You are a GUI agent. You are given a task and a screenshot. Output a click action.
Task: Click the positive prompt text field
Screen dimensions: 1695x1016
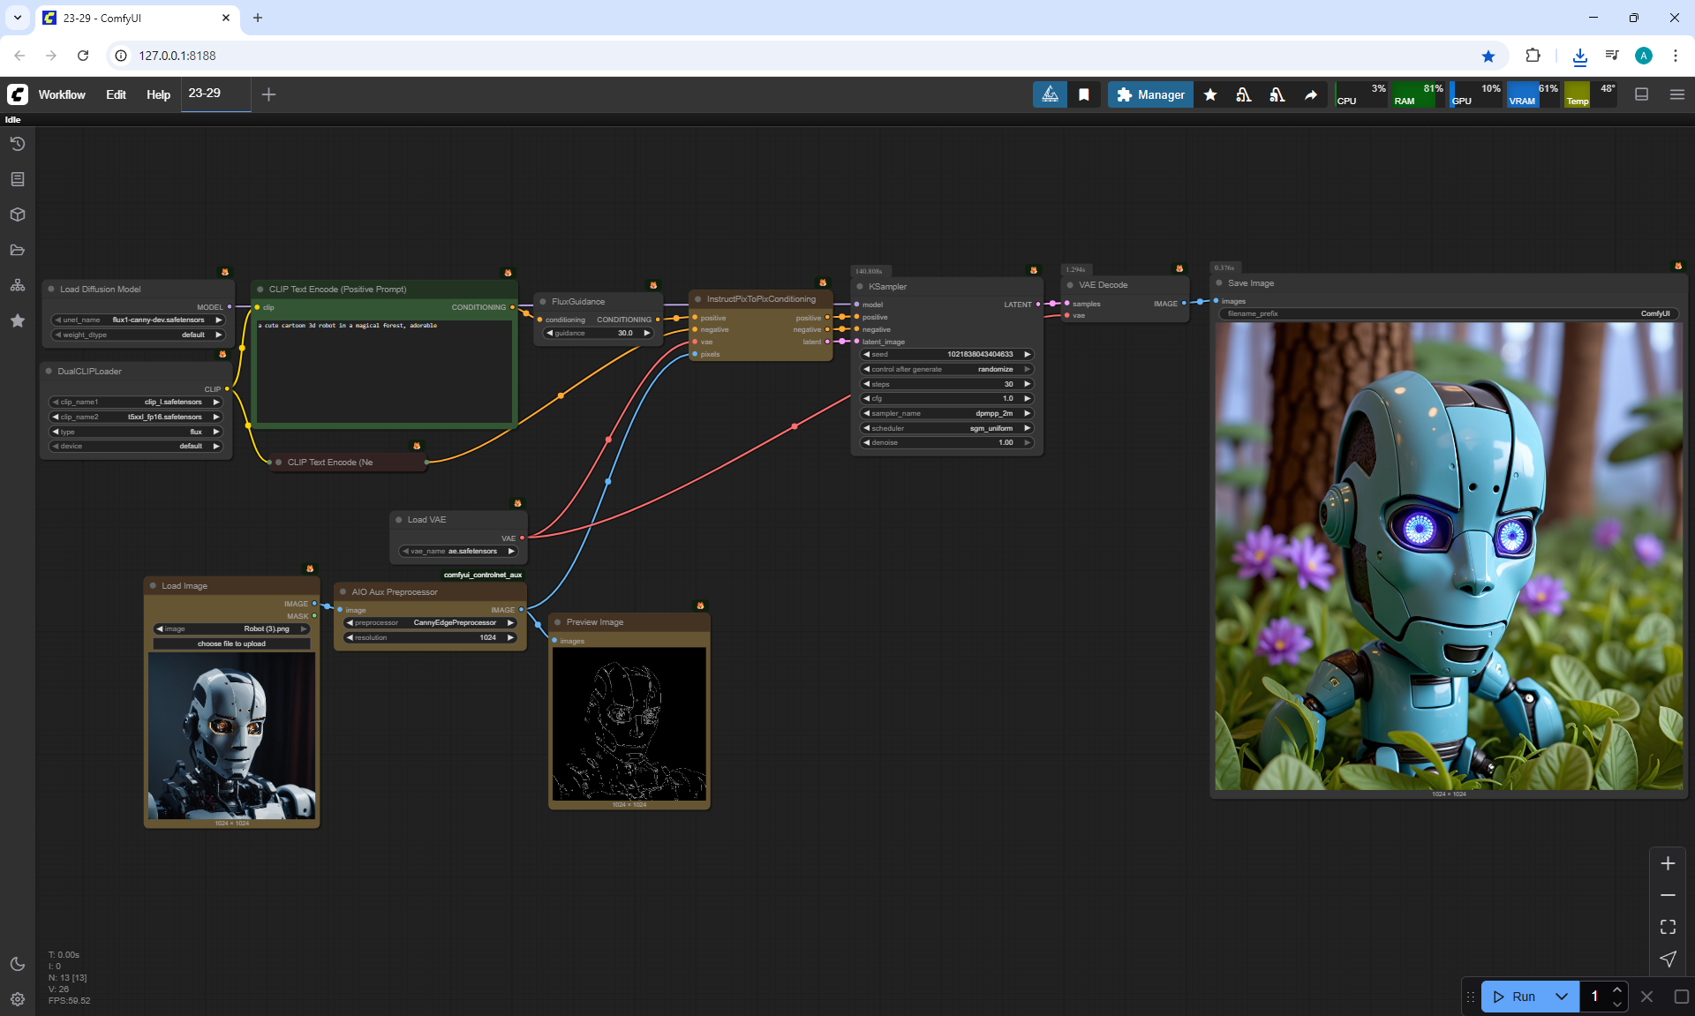(384, 371)
